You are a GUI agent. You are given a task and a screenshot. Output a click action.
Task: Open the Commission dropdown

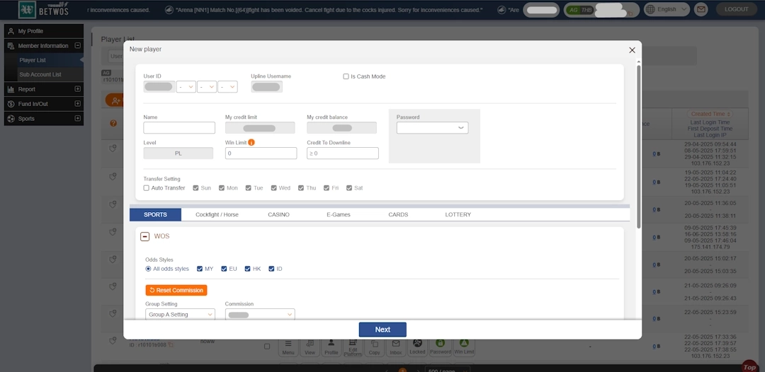tap(260, 315)
